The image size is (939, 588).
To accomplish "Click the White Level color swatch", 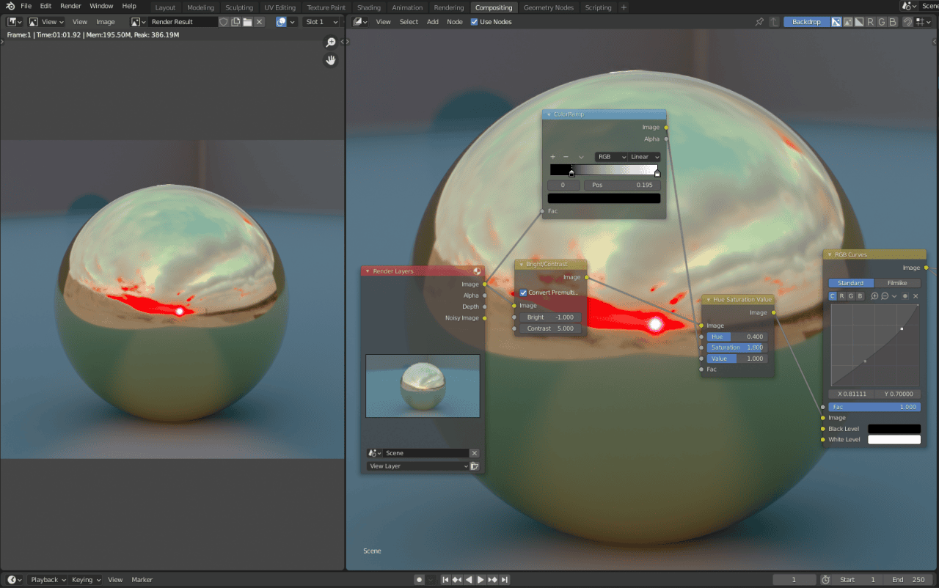I will pos(894,439).
